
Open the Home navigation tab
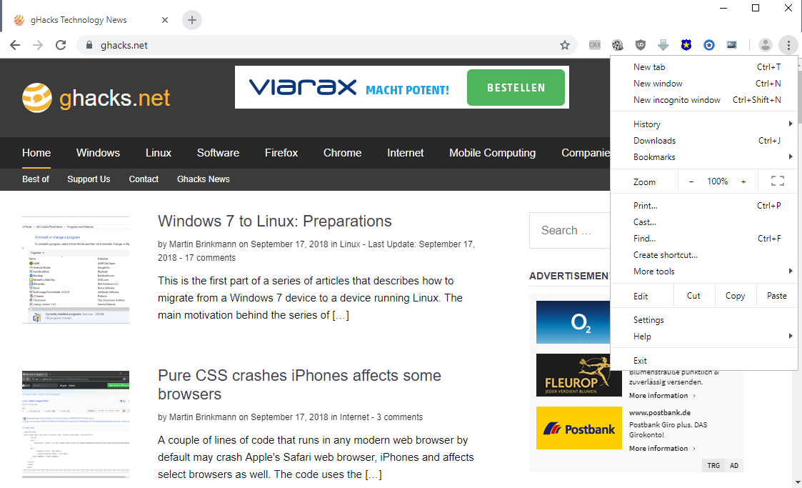click(x=36, y=153)
